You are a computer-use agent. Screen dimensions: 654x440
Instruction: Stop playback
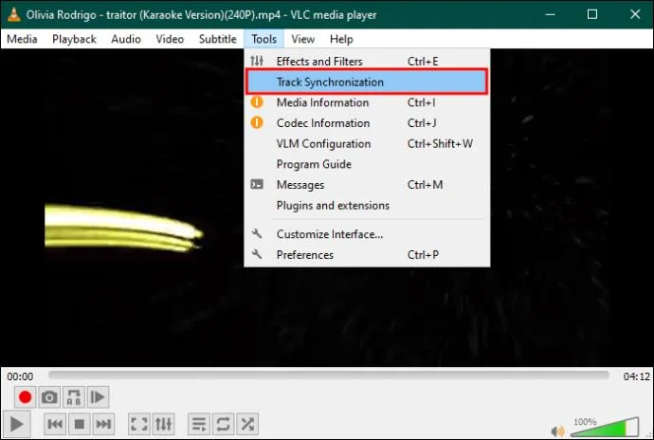pos(80,425)
